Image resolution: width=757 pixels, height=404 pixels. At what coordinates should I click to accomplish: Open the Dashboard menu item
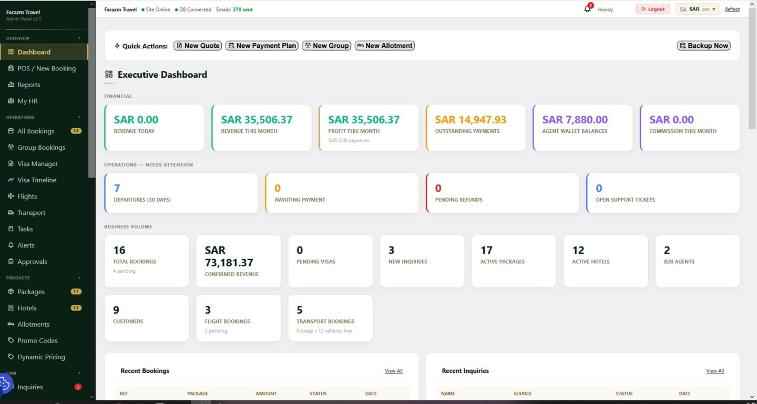44,52
